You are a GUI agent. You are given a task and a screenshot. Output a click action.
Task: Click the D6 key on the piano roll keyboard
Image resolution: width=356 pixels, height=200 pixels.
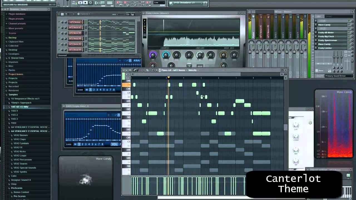coord(127,85)
